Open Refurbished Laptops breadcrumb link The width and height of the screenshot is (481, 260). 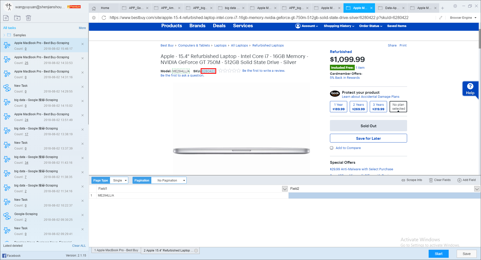(268, 45)
